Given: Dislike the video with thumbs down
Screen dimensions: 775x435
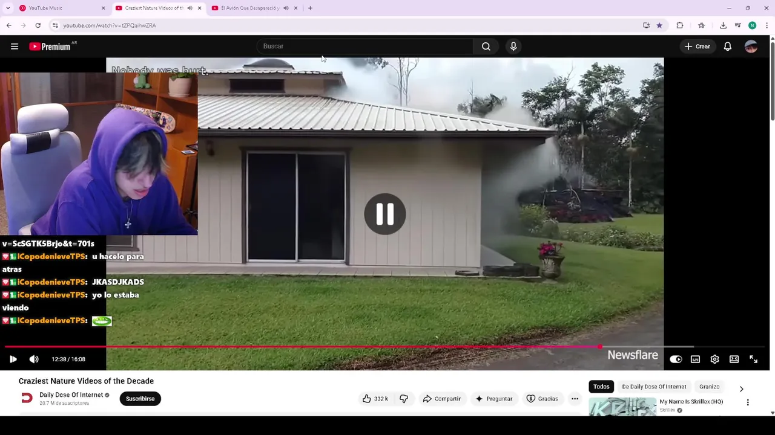Looking at the screenshot, I should (404, 399).
